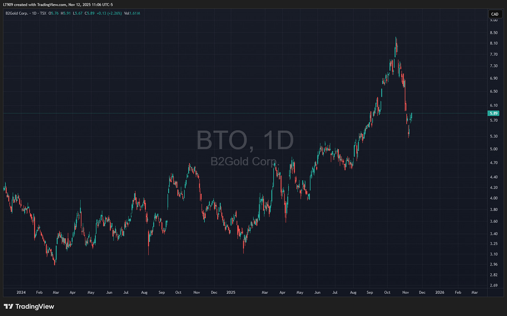Click the Dec label just before 2026
This screenshot has height=316, width=507.
pos(422,292)
